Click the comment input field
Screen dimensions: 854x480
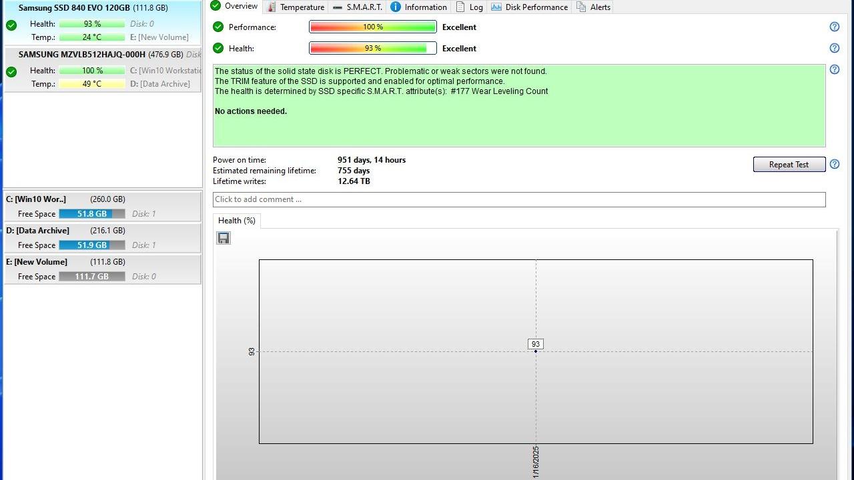click(518, 199)
